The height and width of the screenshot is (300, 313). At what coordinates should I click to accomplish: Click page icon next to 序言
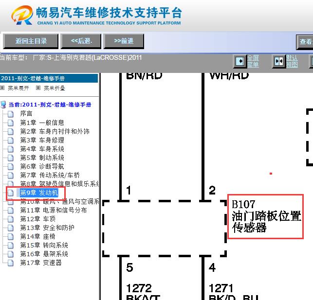coord(11,114)
